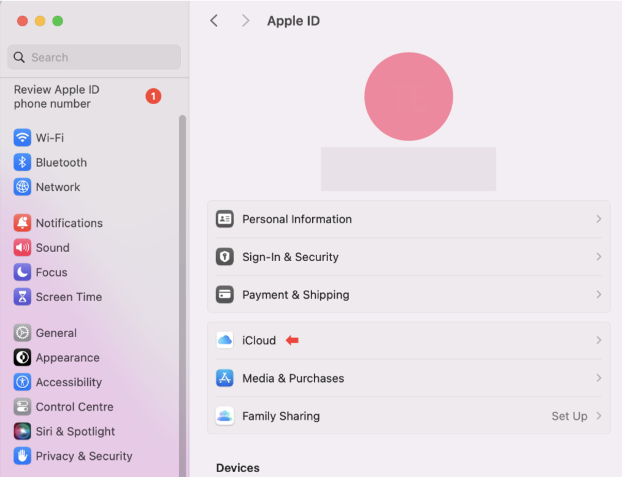
Task: Click the Sound speaker icon
Action: tap(22, 248)
